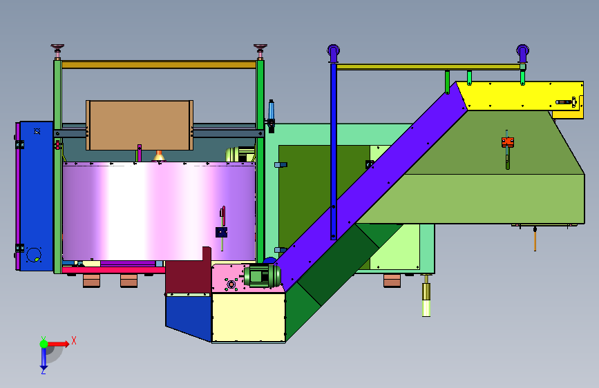Select the long yellow top rail on the right

(x=428, y=67)
